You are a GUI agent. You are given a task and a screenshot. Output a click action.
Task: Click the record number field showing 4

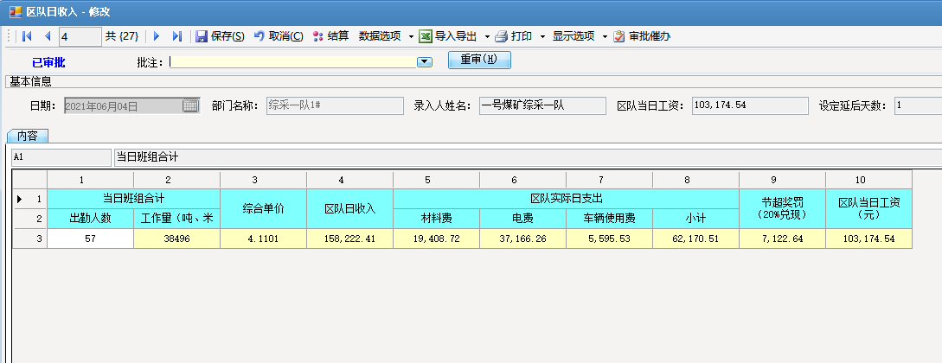click(x=80, y=36)
